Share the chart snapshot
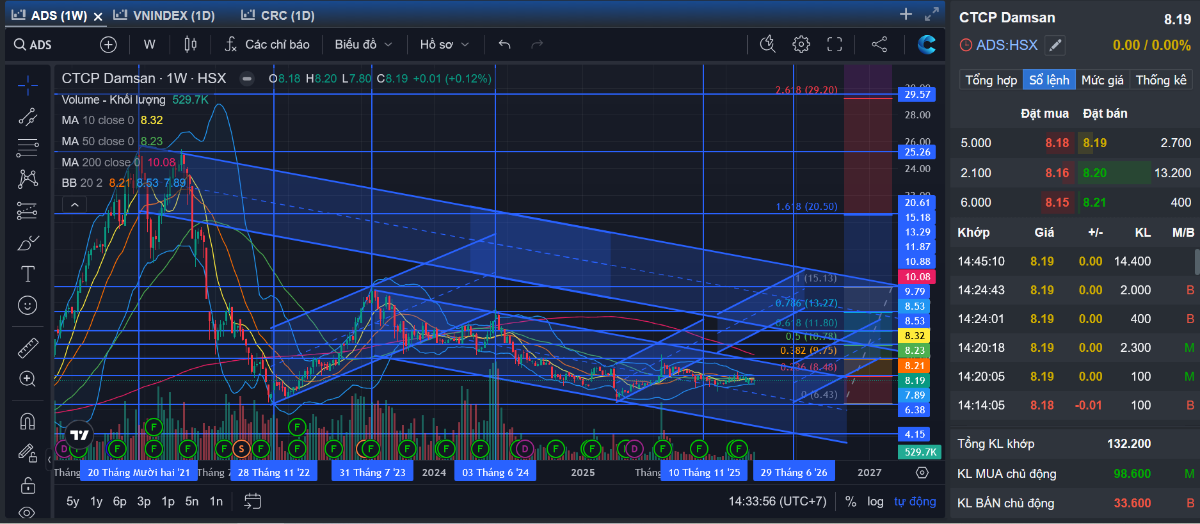Image resolution: width=1200 pixels, height=524 pixels. 879,44
